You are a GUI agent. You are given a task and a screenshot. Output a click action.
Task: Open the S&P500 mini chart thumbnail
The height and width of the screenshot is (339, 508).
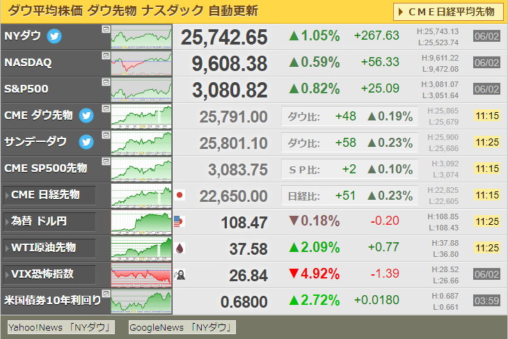pyautogui.click(x=141, y=89)
